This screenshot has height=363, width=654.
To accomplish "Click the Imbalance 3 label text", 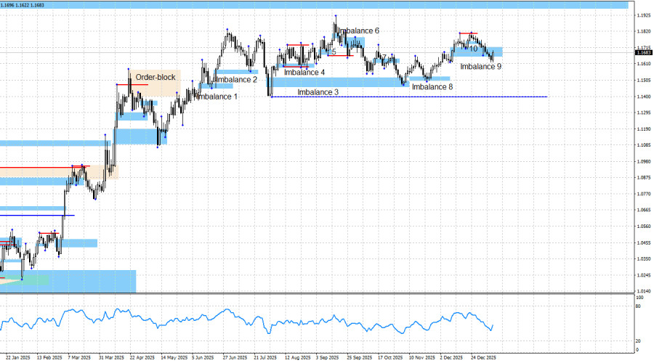I will [318, 92].
